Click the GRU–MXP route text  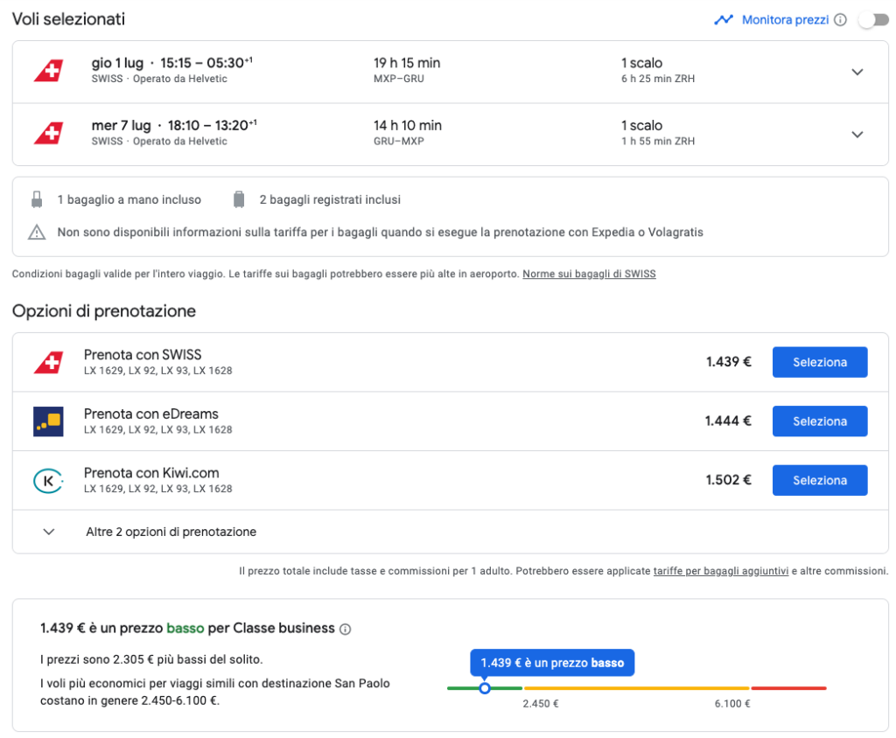tap(399, 141)
